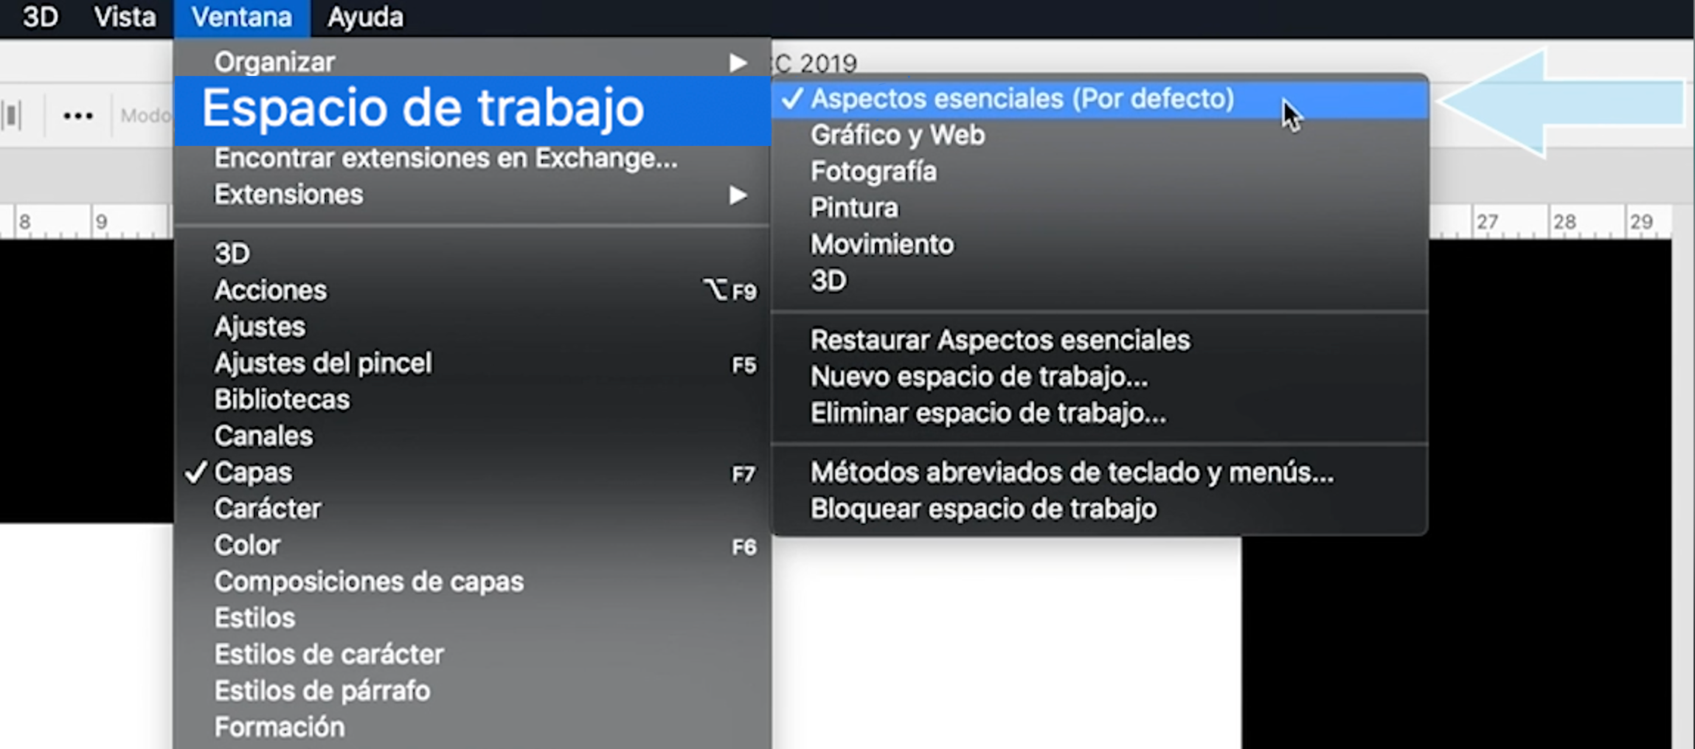Toggle the Acciones panel
Screen dimensions: 1695x749
point(473,290)
